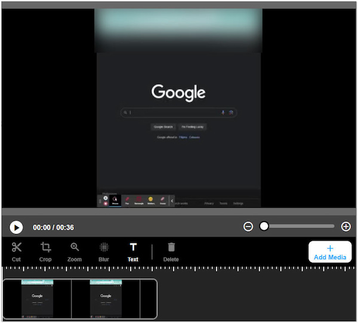Click Stickers tool in preview annotation bar
This screenshot has width=358, height=323.
pos(151,201)
